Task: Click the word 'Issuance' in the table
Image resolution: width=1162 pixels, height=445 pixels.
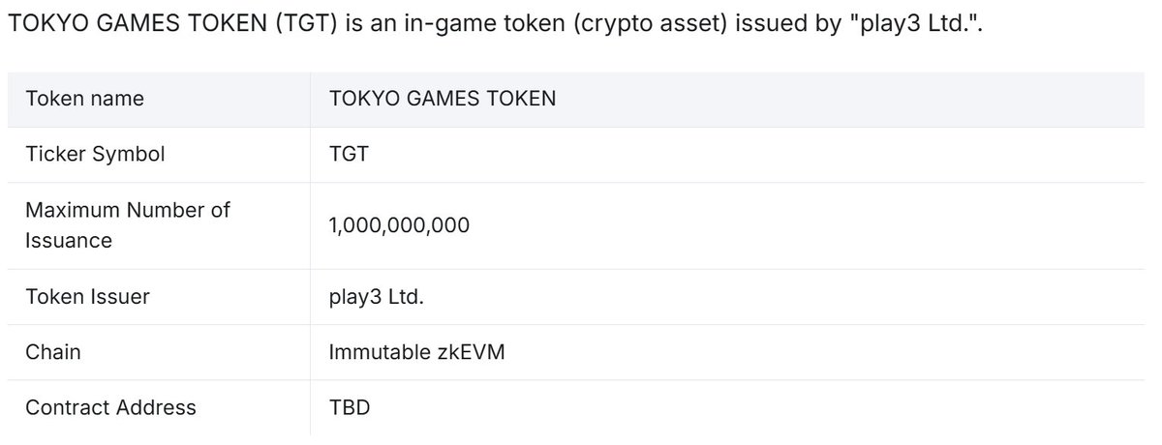Action: [69, 240]
